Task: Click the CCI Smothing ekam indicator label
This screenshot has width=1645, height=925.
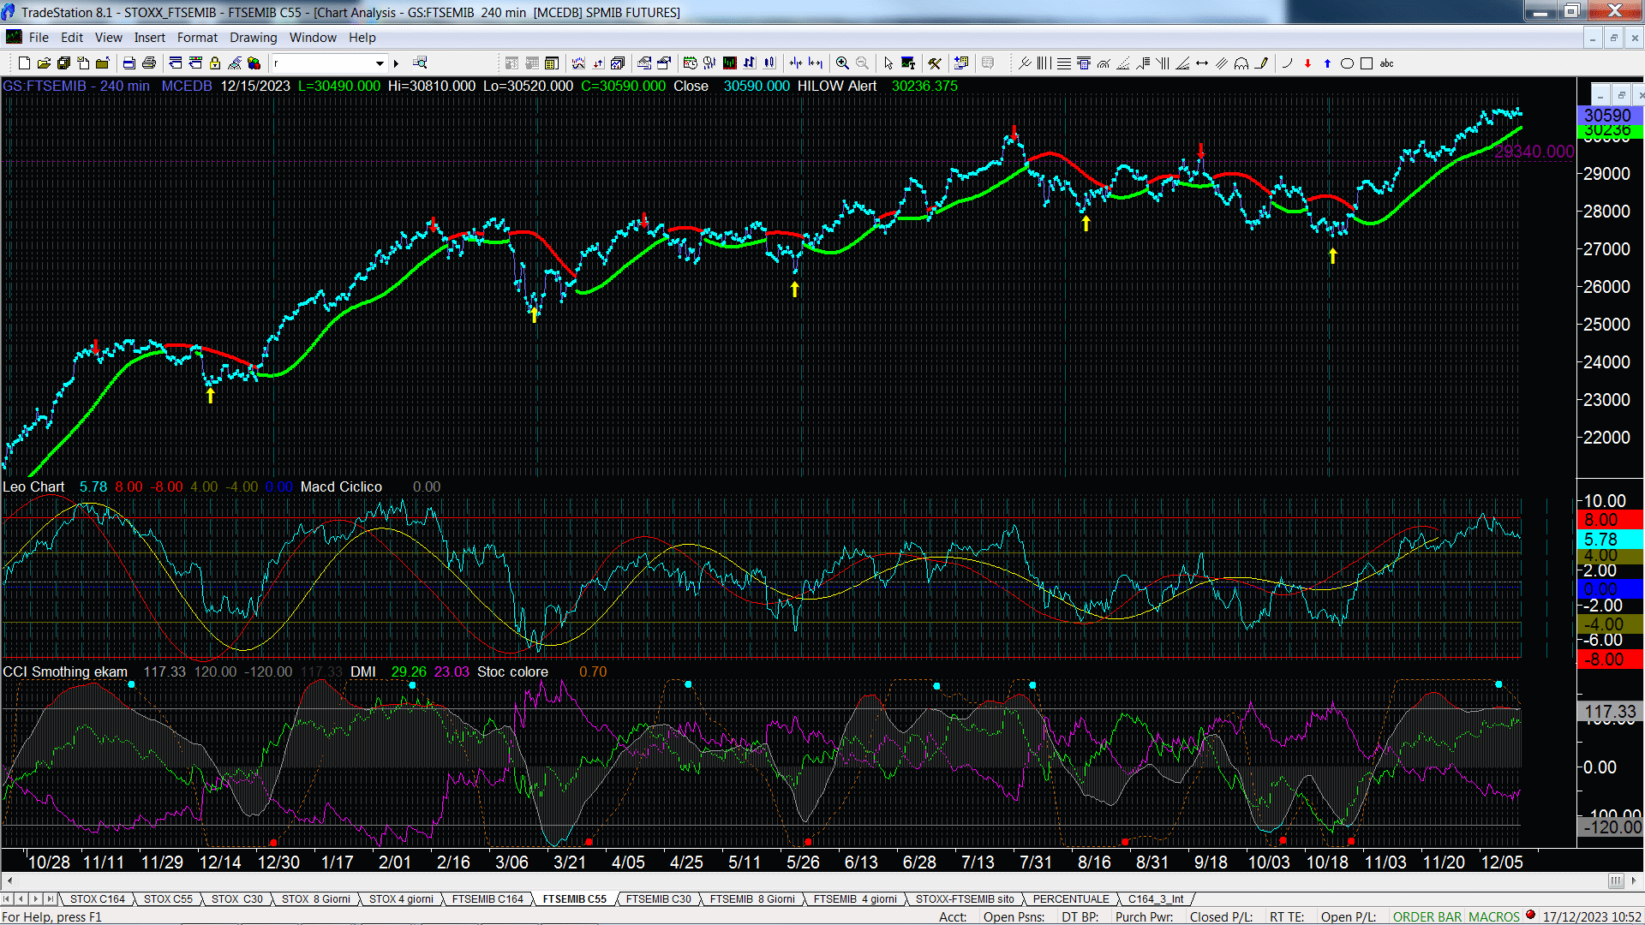Action: coord(65,672)
